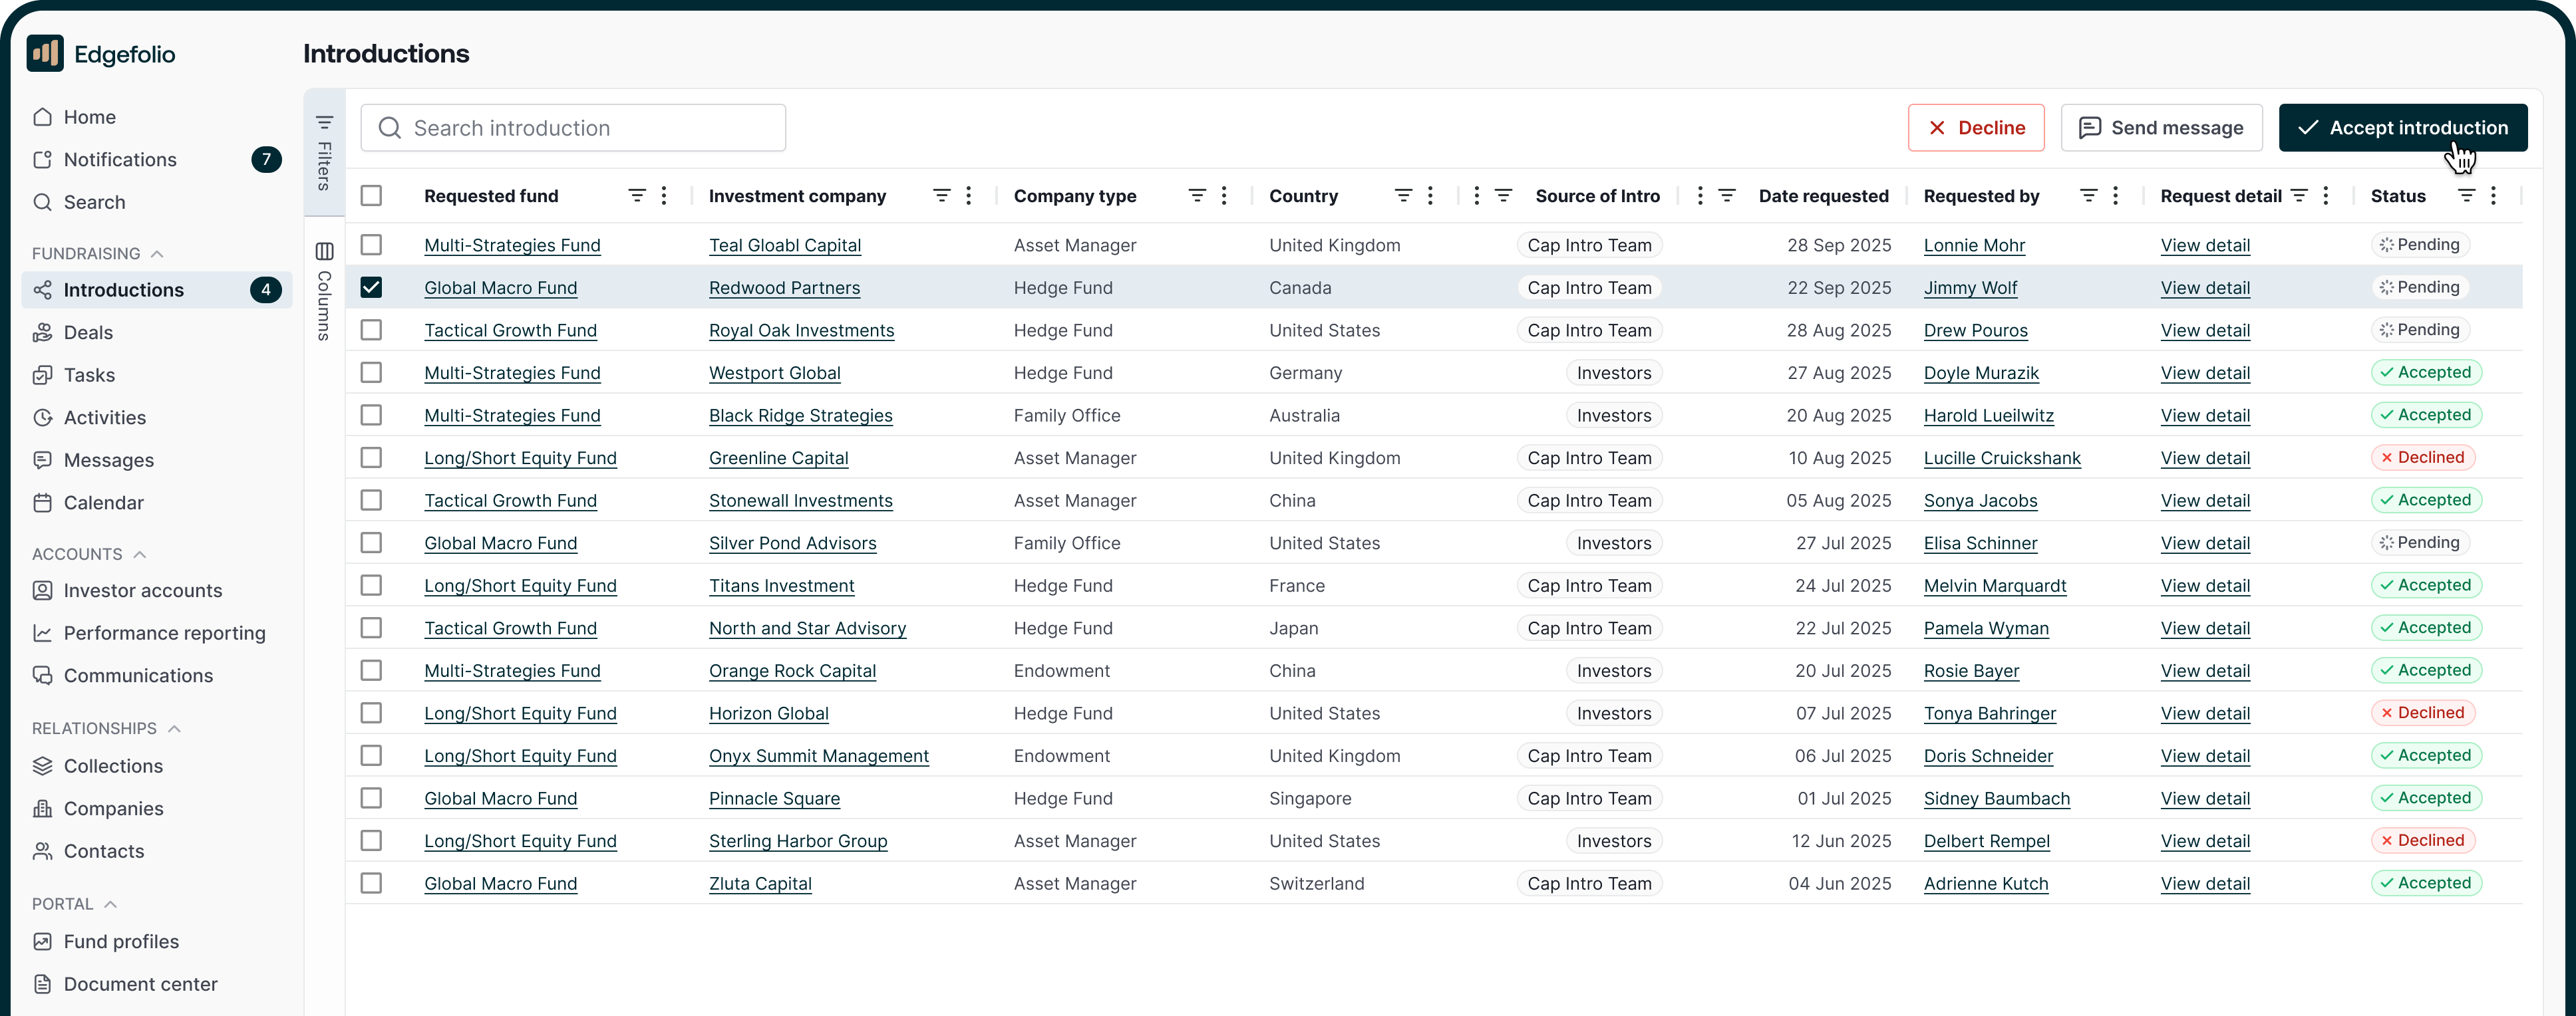The width and height of the screenshot is (2576, 1016).
Task: Collapse the FUNDRAISING section
Action: point(156,253)
